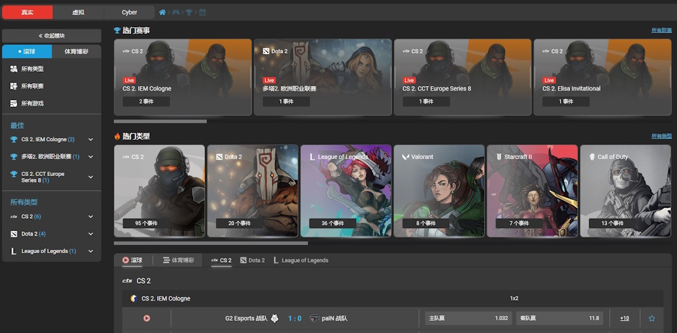Expand the Dota 2 (4) category
The width and height of the screenshot is (677, 333).
[x=91, y=234]
